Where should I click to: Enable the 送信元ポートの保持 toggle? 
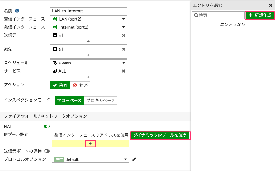pos(47,151)
